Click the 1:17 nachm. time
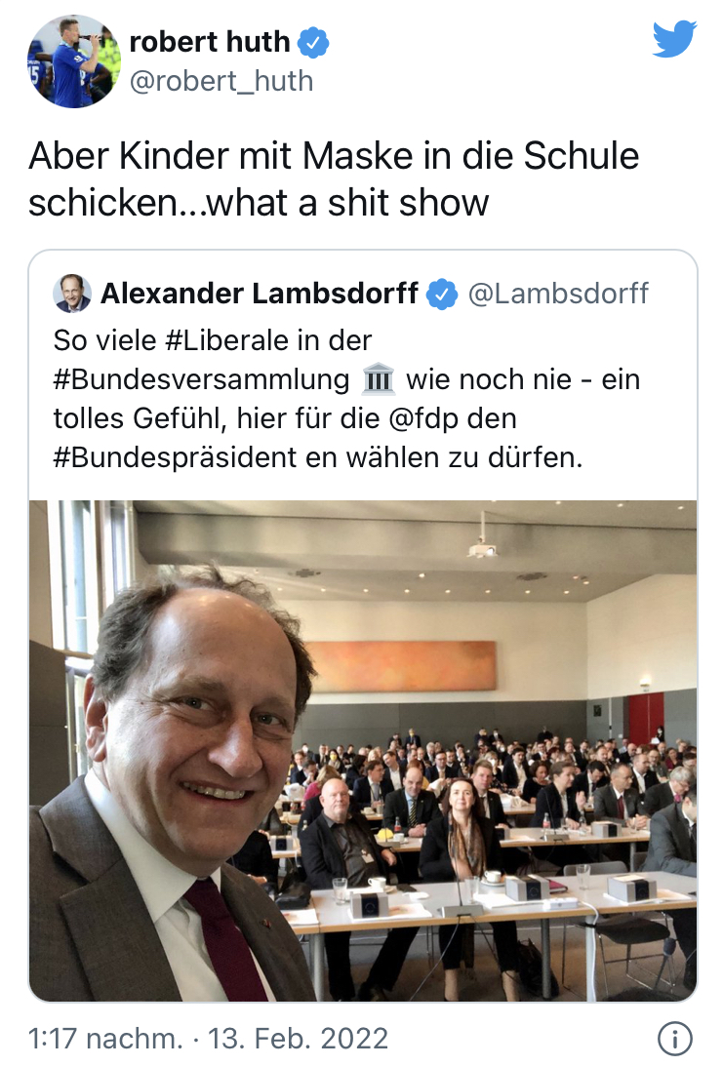Image resolution: width=723 pixels, height=1066 pixels. (105, 1039)
